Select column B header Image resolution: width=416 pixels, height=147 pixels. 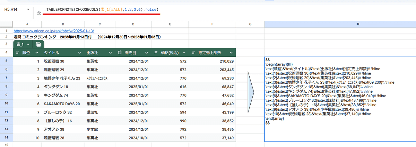63,24
